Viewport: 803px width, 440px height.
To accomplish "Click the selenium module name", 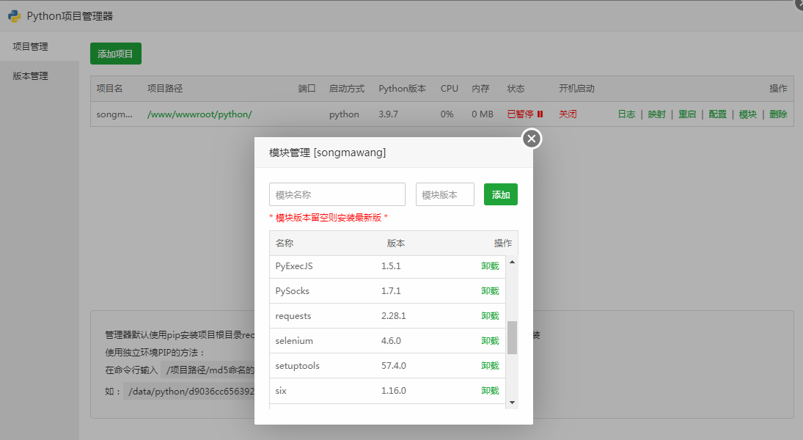I will pos(294,340).
